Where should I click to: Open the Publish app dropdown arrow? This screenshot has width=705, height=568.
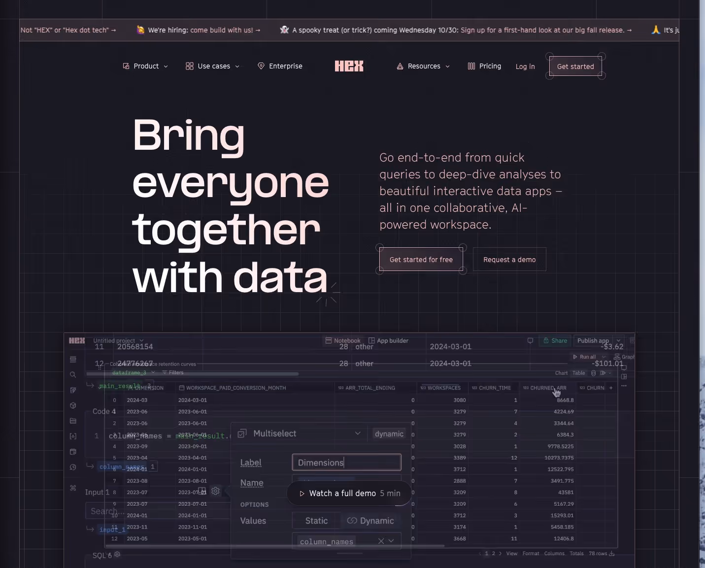pyautogui.click(x=618, y=340)
